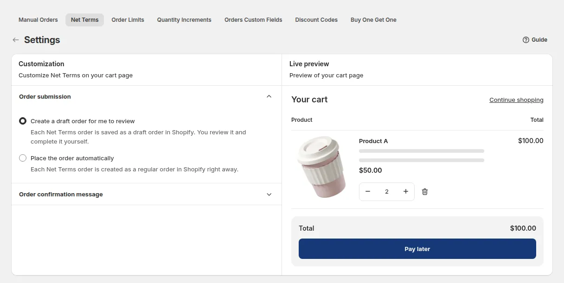This screenshot has width=564, height=283.
Task: Open the Buy One Get One tab
Action: tap(373, 20)
